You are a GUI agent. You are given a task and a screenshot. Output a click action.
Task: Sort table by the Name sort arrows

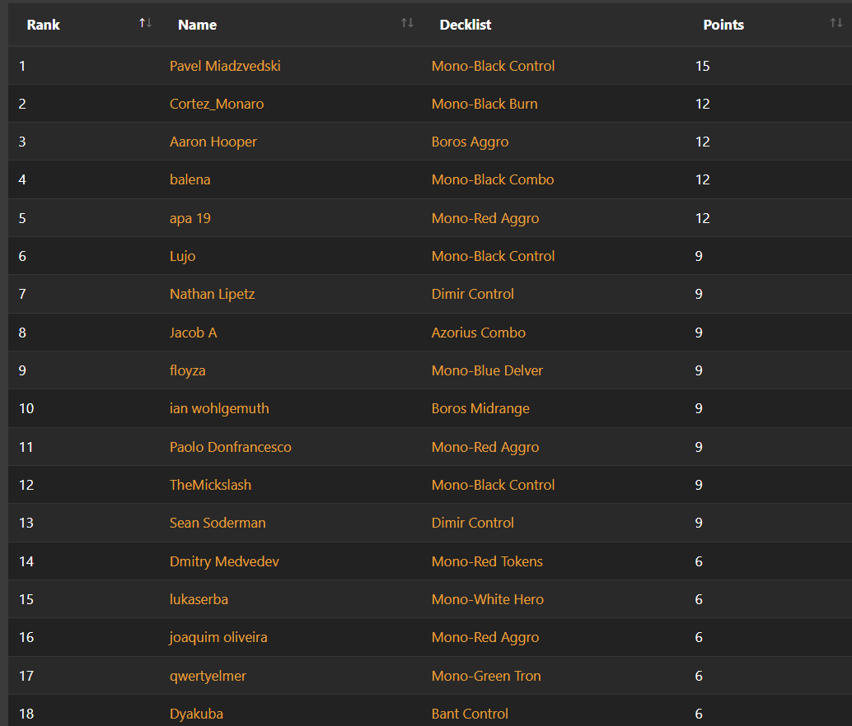407,23
